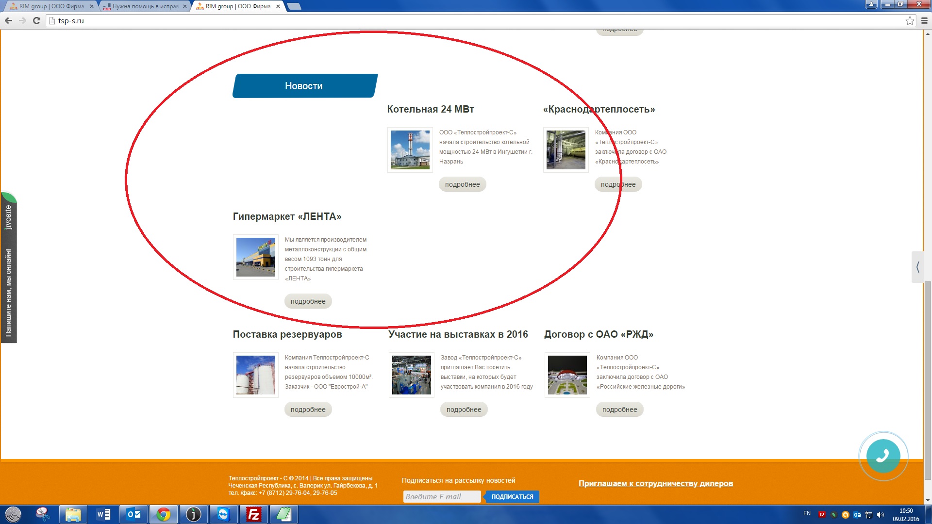Screen dimensions: 932x524
Task: Open the jivosite online chat tab
Action: coord(9,268)
